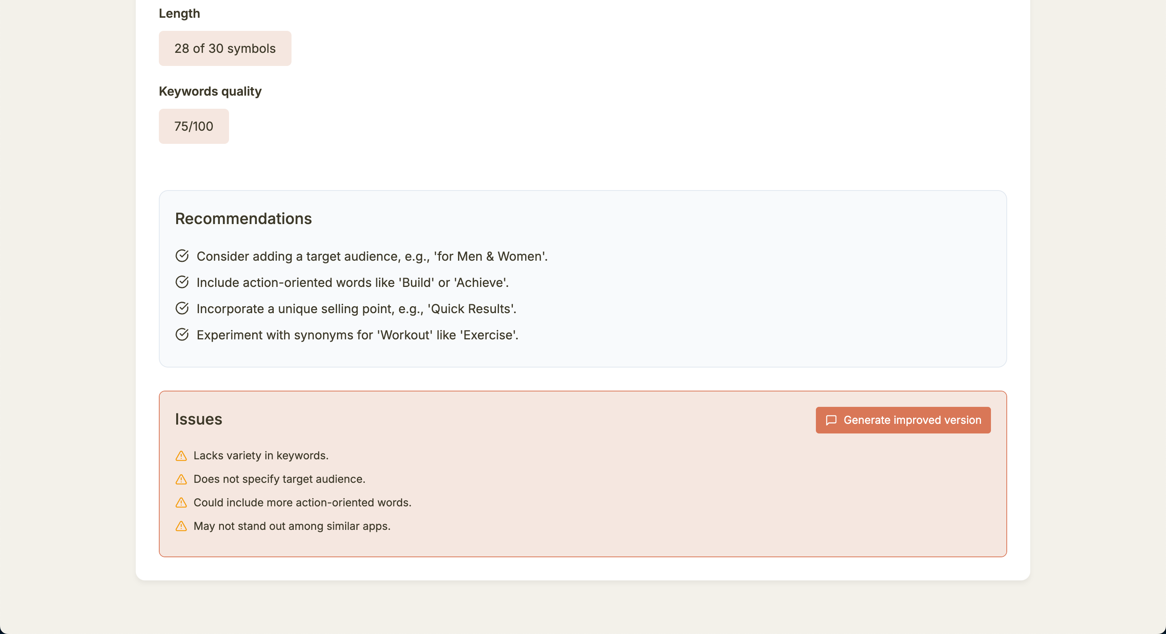
Task: Click the text 'Include action-oriented words like 'Build' or 'Achieve'.'
Action: 352,283
